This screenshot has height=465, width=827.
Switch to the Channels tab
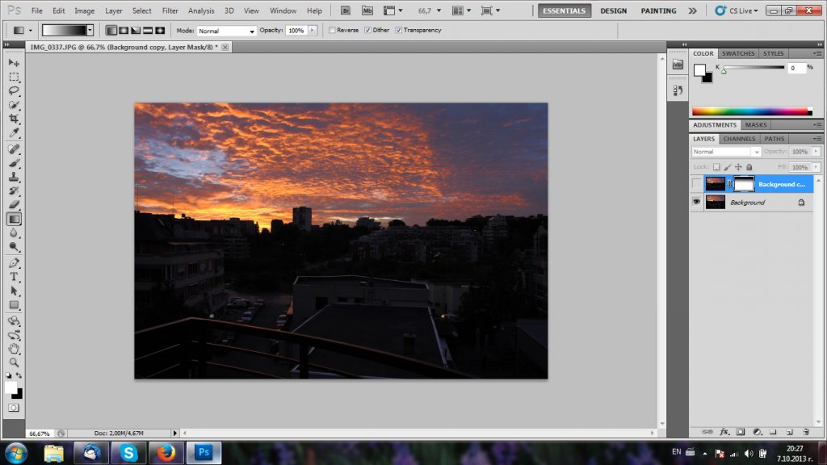(738, 139)
